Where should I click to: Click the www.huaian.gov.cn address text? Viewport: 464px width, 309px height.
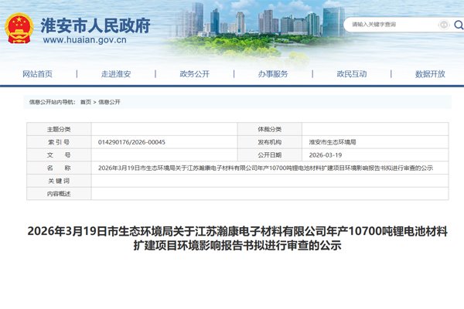(x=85, y=40)
